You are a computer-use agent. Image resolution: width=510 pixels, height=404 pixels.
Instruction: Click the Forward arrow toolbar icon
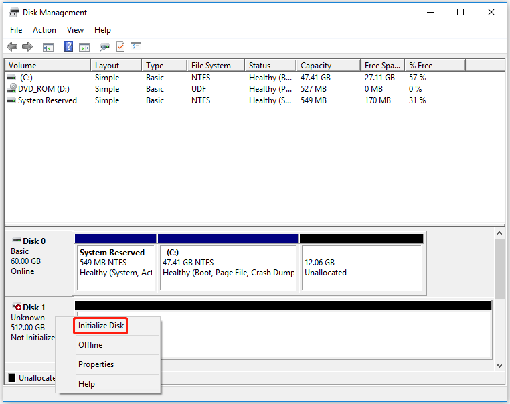[27, 47]
